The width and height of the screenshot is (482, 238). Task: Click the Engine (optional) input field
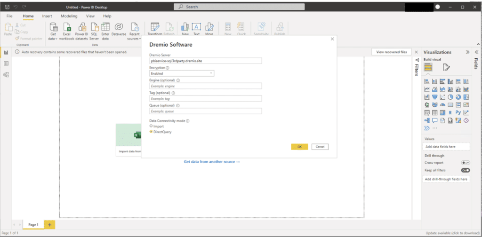pyautogui.click(x=205, y=86)
